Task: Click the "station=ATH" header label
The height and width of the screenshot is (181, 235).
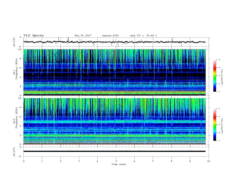Action: click(x=110, y=35)
